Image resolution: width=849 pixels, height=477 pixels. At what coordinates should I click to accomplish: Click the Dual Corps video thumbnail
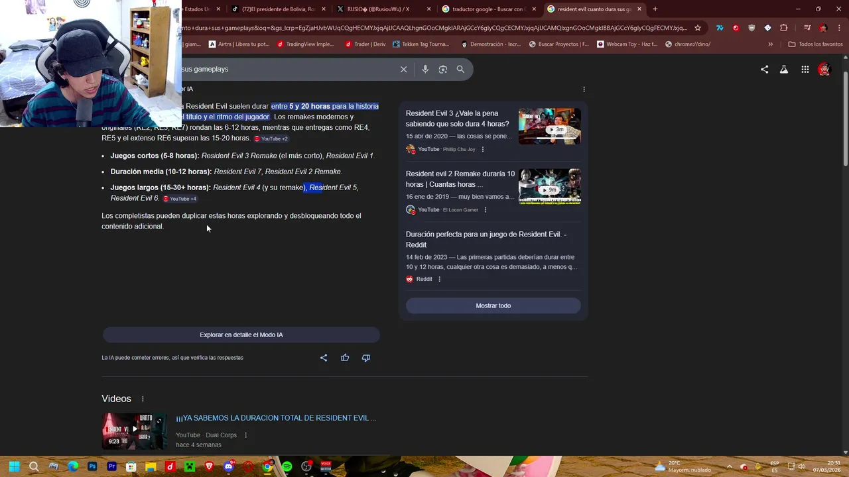[x=134, y=431]
